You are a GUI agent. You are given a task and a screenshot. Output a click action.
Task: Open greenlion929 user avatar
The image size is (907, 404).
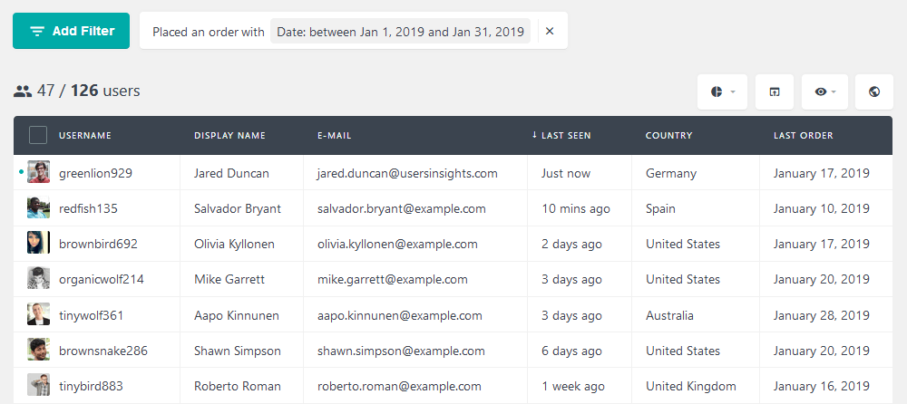[38, 172]
